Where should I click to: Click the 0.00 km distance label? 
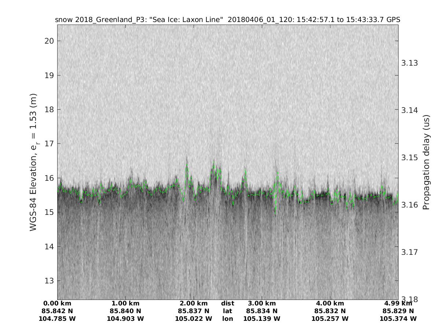(57, 303)
